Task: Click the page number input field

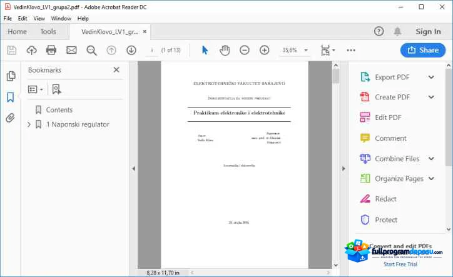Action: tap(152, 50)
